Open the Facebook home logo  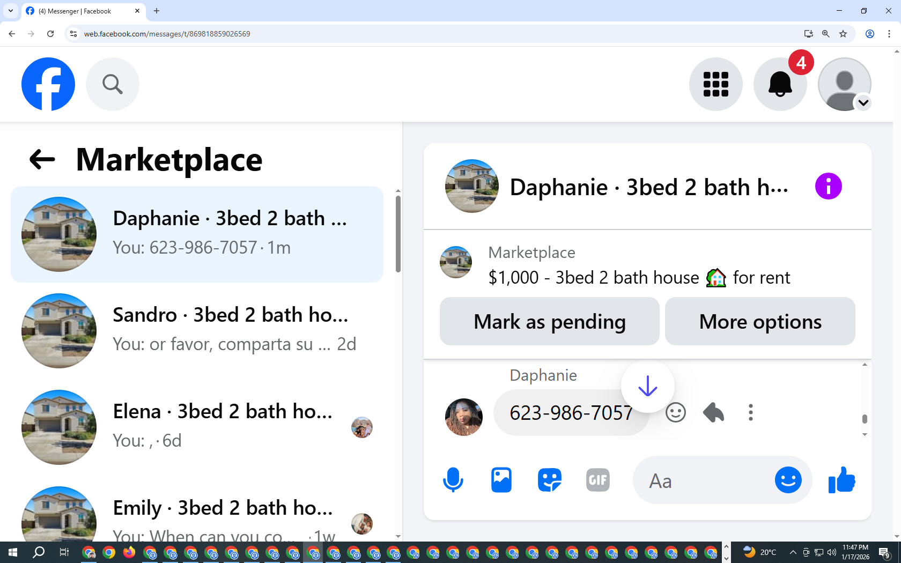tap(48, 84)
